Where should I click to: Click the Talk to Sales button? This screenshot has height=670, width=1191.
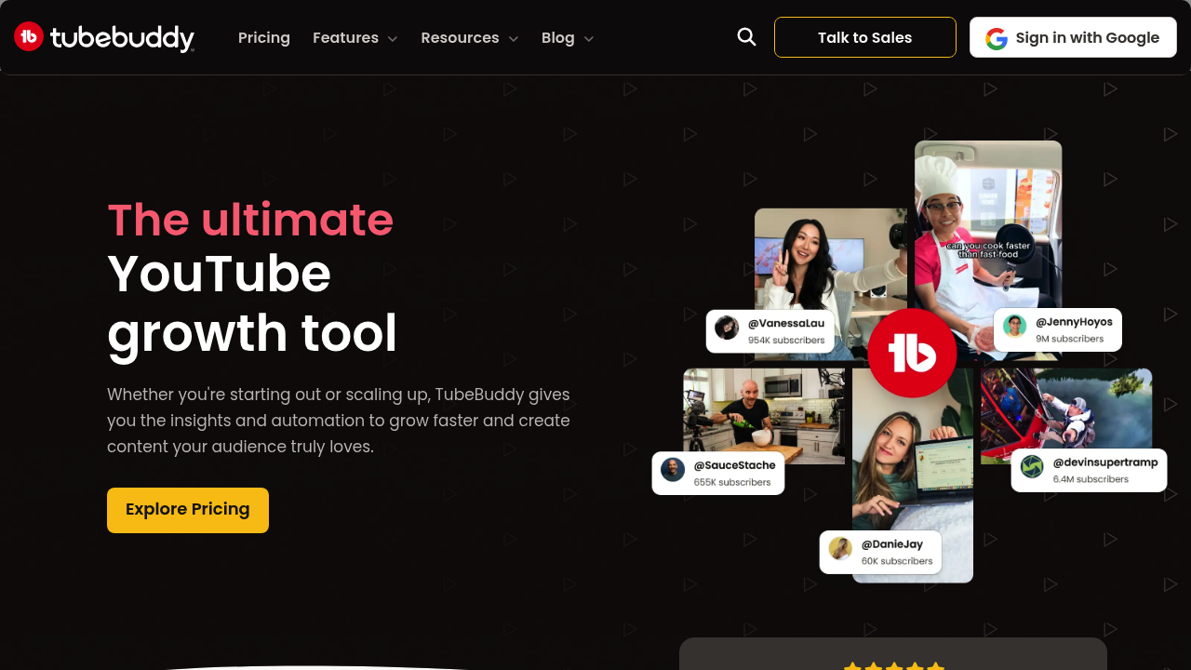(x=865, y=37)
